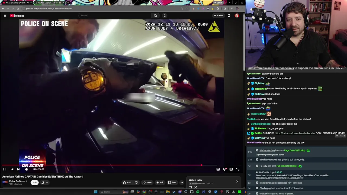Image resolution: width=347 pixels, height=195 pixels.
Task: Open Gemini button in Chrome title bar
Action: point(218,3)
